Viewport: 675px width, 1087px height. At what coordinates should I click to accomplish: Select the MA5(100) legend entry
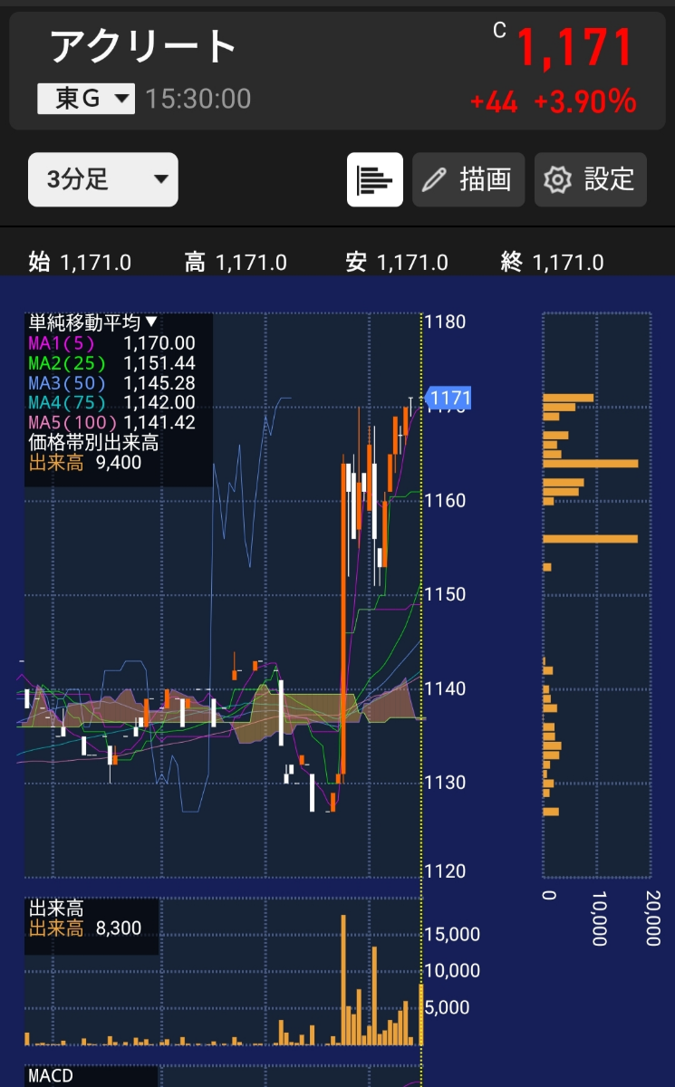tap(72, 422)
